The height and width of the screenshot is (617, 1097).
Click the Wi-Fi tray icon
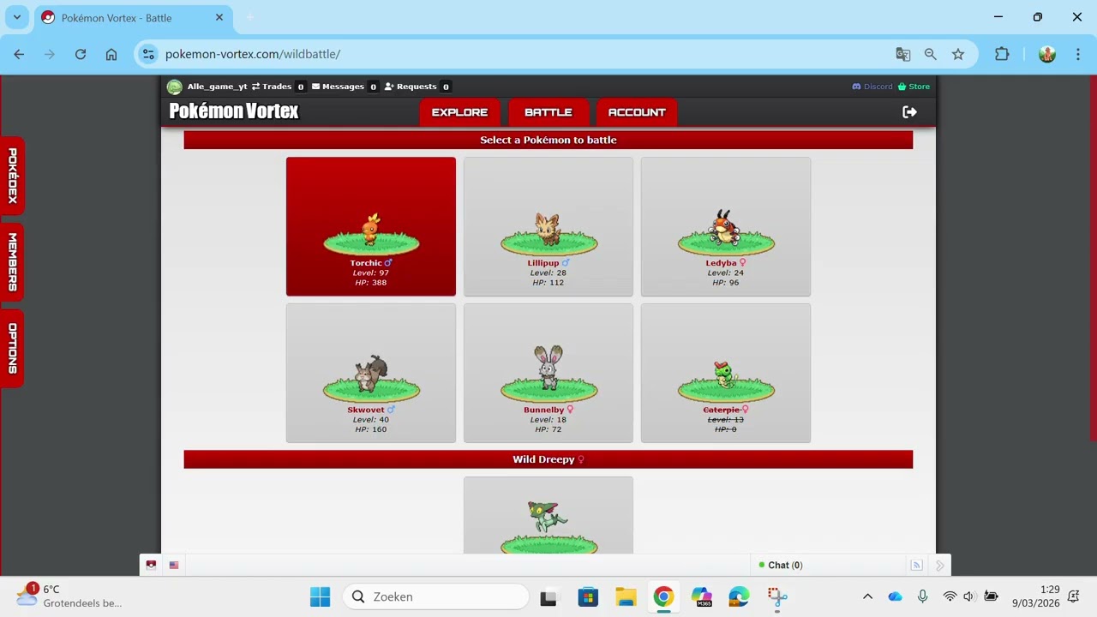click(x=950, y=596)
